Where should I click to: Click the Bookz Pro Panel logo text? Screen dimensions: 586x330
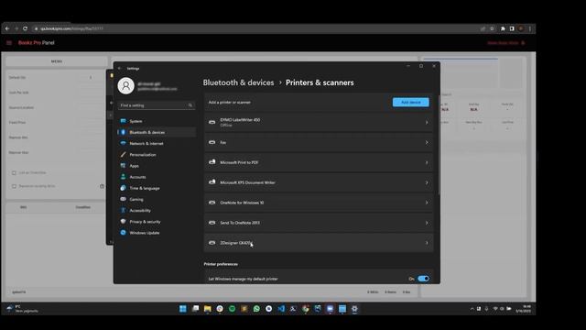tap(37, 43)
